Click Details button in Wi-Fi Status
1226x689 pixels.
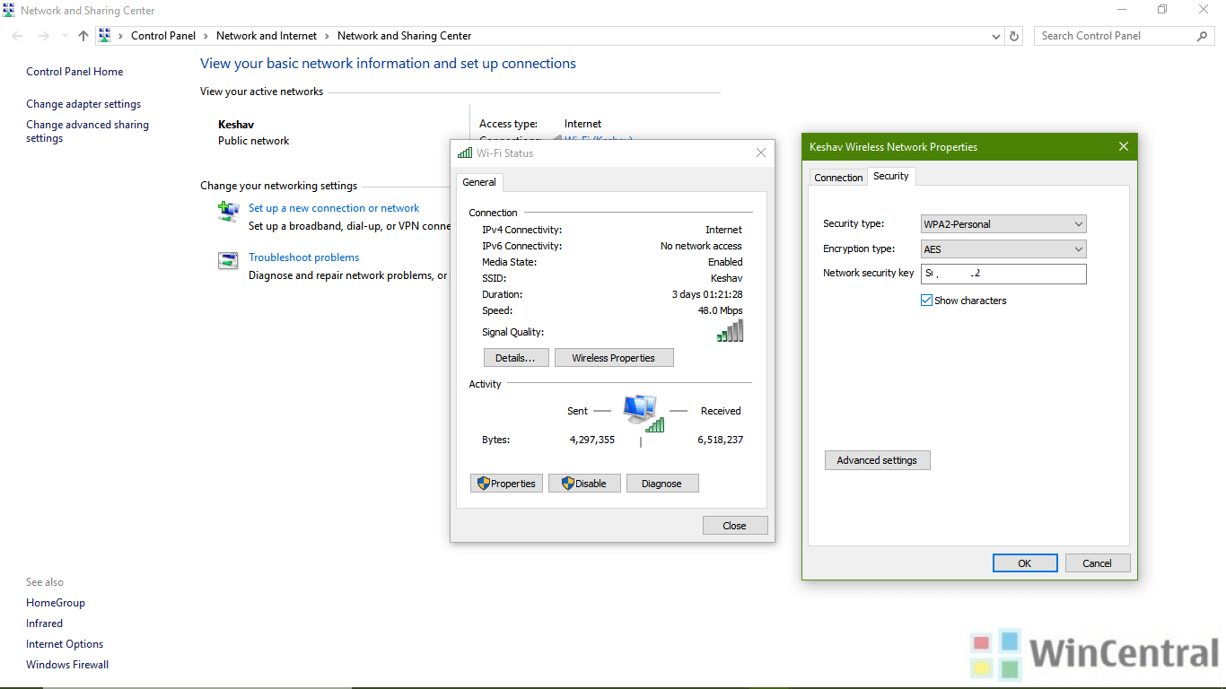click(515, 358)
